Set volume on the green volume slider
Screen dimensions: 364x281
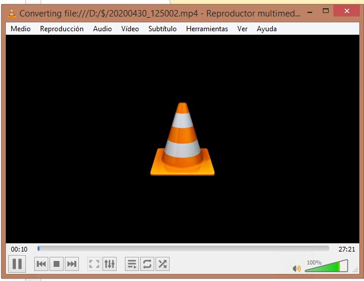click(x=326, y=266)
